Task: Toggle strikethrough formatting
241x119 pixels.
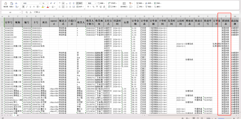Action: (34, 7)
